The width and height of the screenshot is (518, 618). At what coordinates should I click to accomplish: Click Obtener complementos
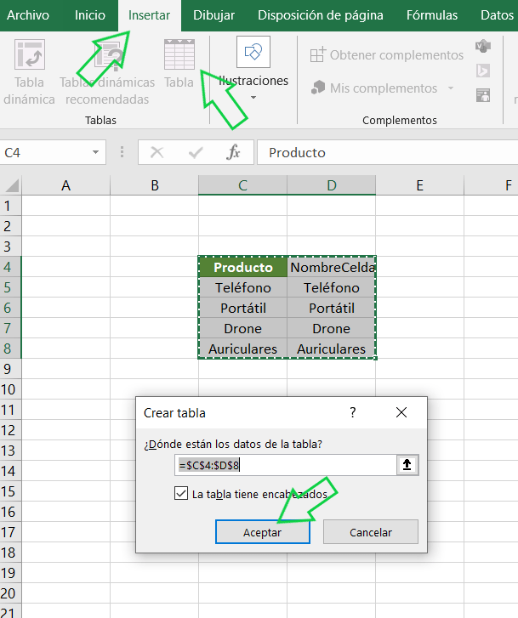coord(387,55)
